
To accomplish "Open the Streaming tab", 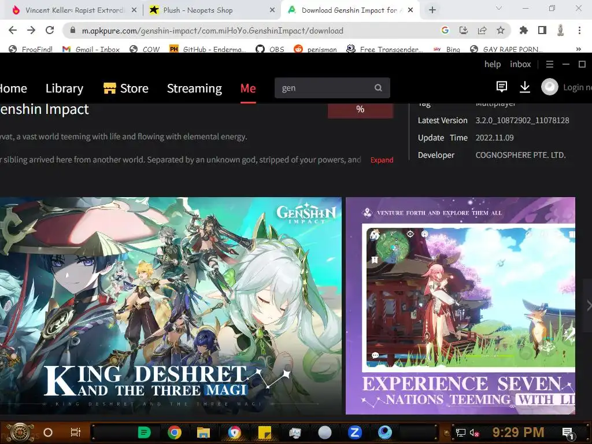I will (x=194, y=88).
